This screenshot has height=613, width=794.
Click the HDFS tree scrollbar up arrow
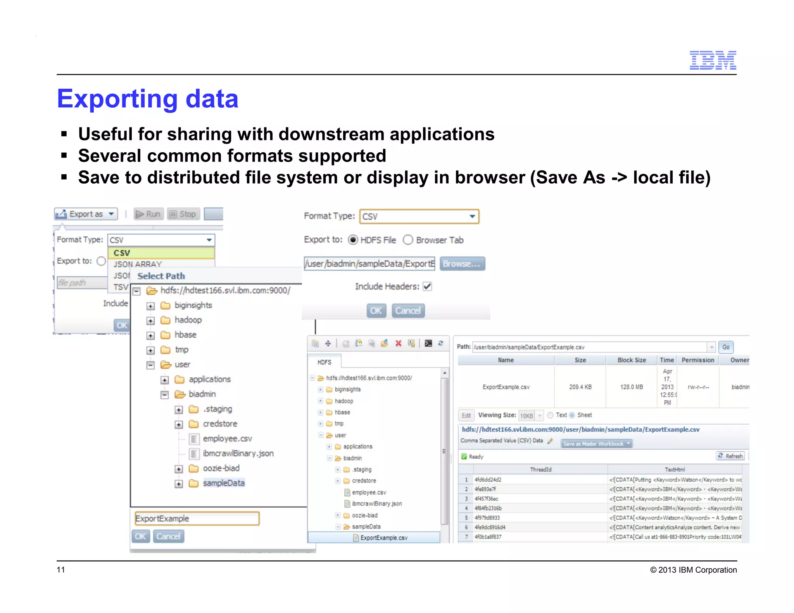click(x=445, y=373)
